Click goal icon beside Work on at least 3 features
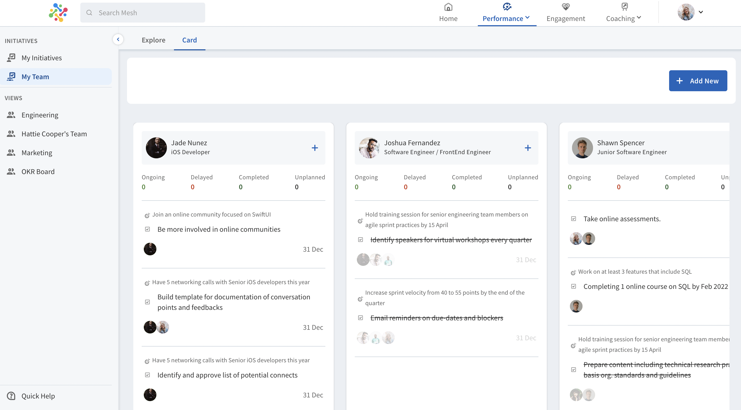Screen dimensions: 741x410 pos(573,272)
